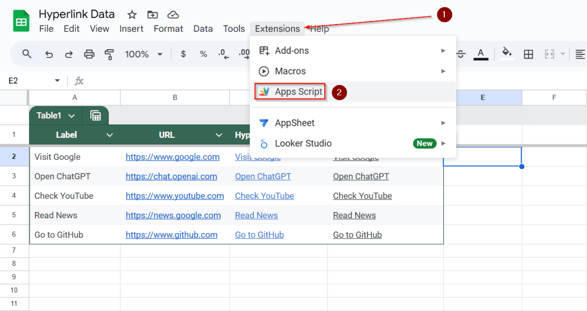Apply strikethrough formatting icon
This screenshot has width=587, height=311.
point(461,54)
